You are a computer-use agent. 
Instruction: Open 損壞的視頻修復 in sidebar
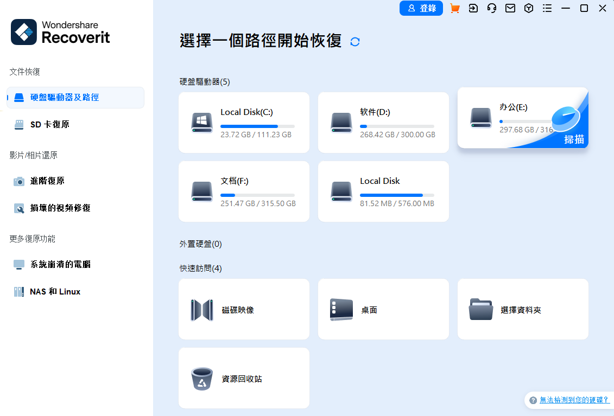pos(75,208)
